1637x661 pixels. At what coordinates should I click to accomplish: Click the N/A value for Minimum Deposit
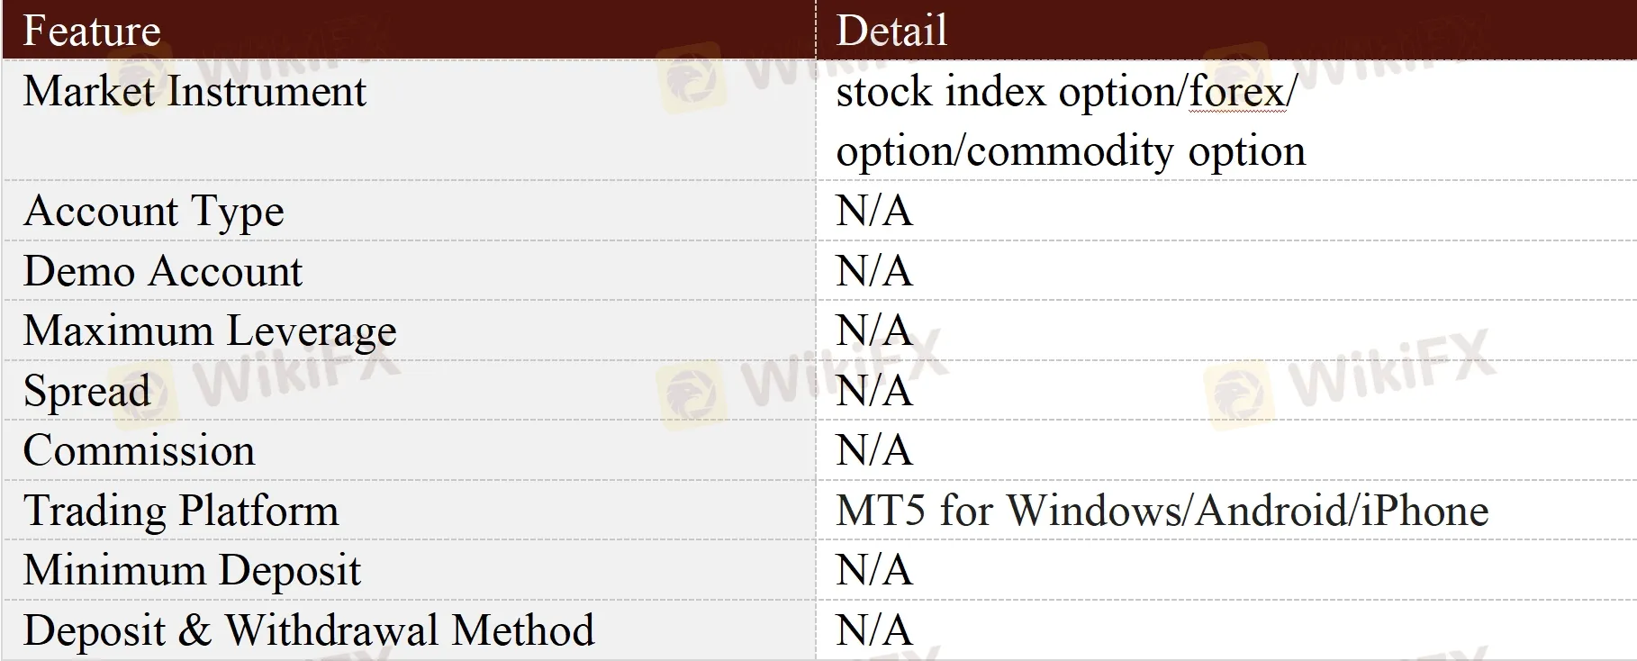(x=873, y=570)
